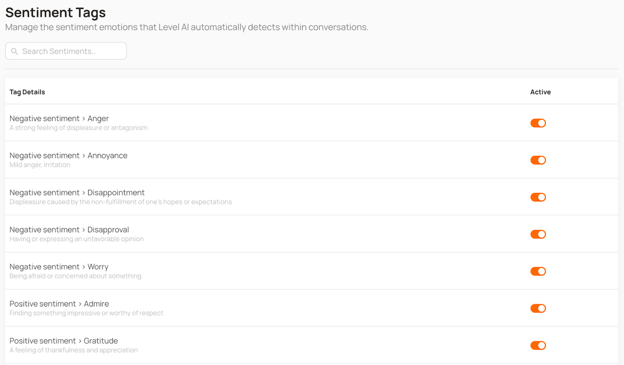This screenshot has width=624, height=365.
Task: Click the Active column header
Action: (540, 92)
